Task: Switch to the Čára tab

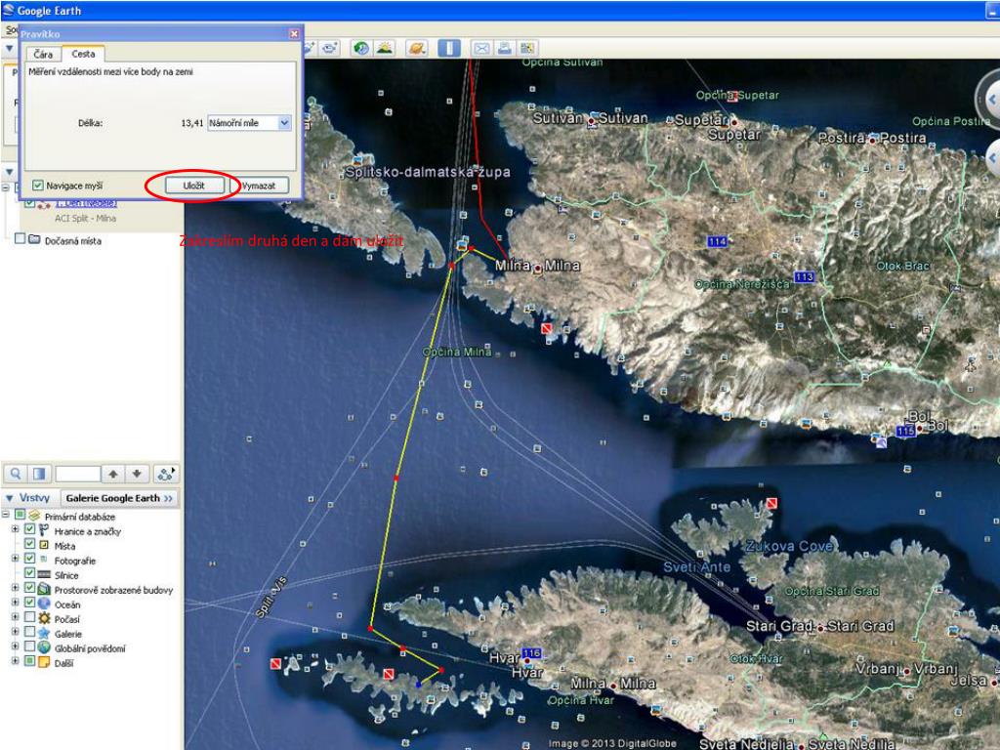Action: [x=43, y=55]
